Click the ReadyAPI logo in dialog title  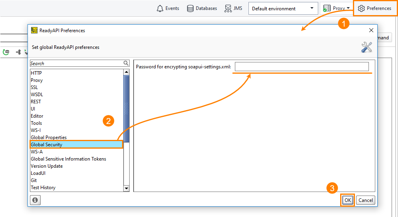pyautogui.click(x=34, y=30)
